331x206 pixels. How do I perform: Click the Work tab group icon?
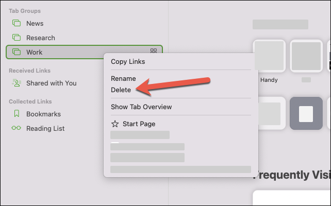tap(16, 52)
